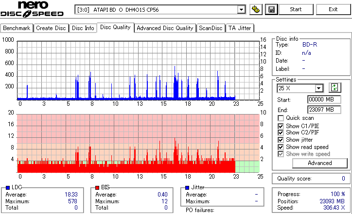The height and width of the screenshot is (214, 352).
Task: Click the Exit button
Action: coord(333,9)
